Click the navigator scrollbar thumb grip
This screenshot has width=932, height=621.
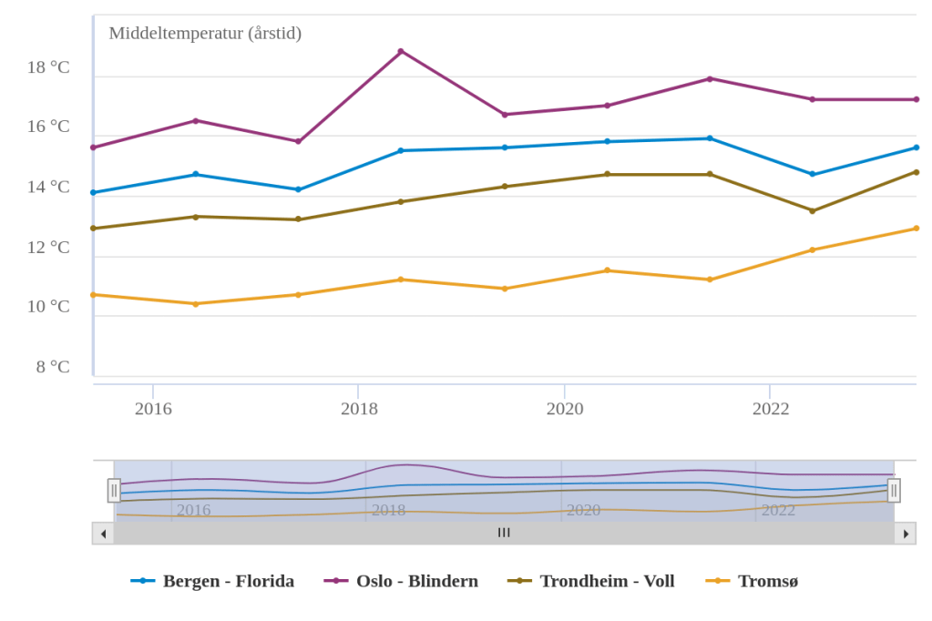504,534
